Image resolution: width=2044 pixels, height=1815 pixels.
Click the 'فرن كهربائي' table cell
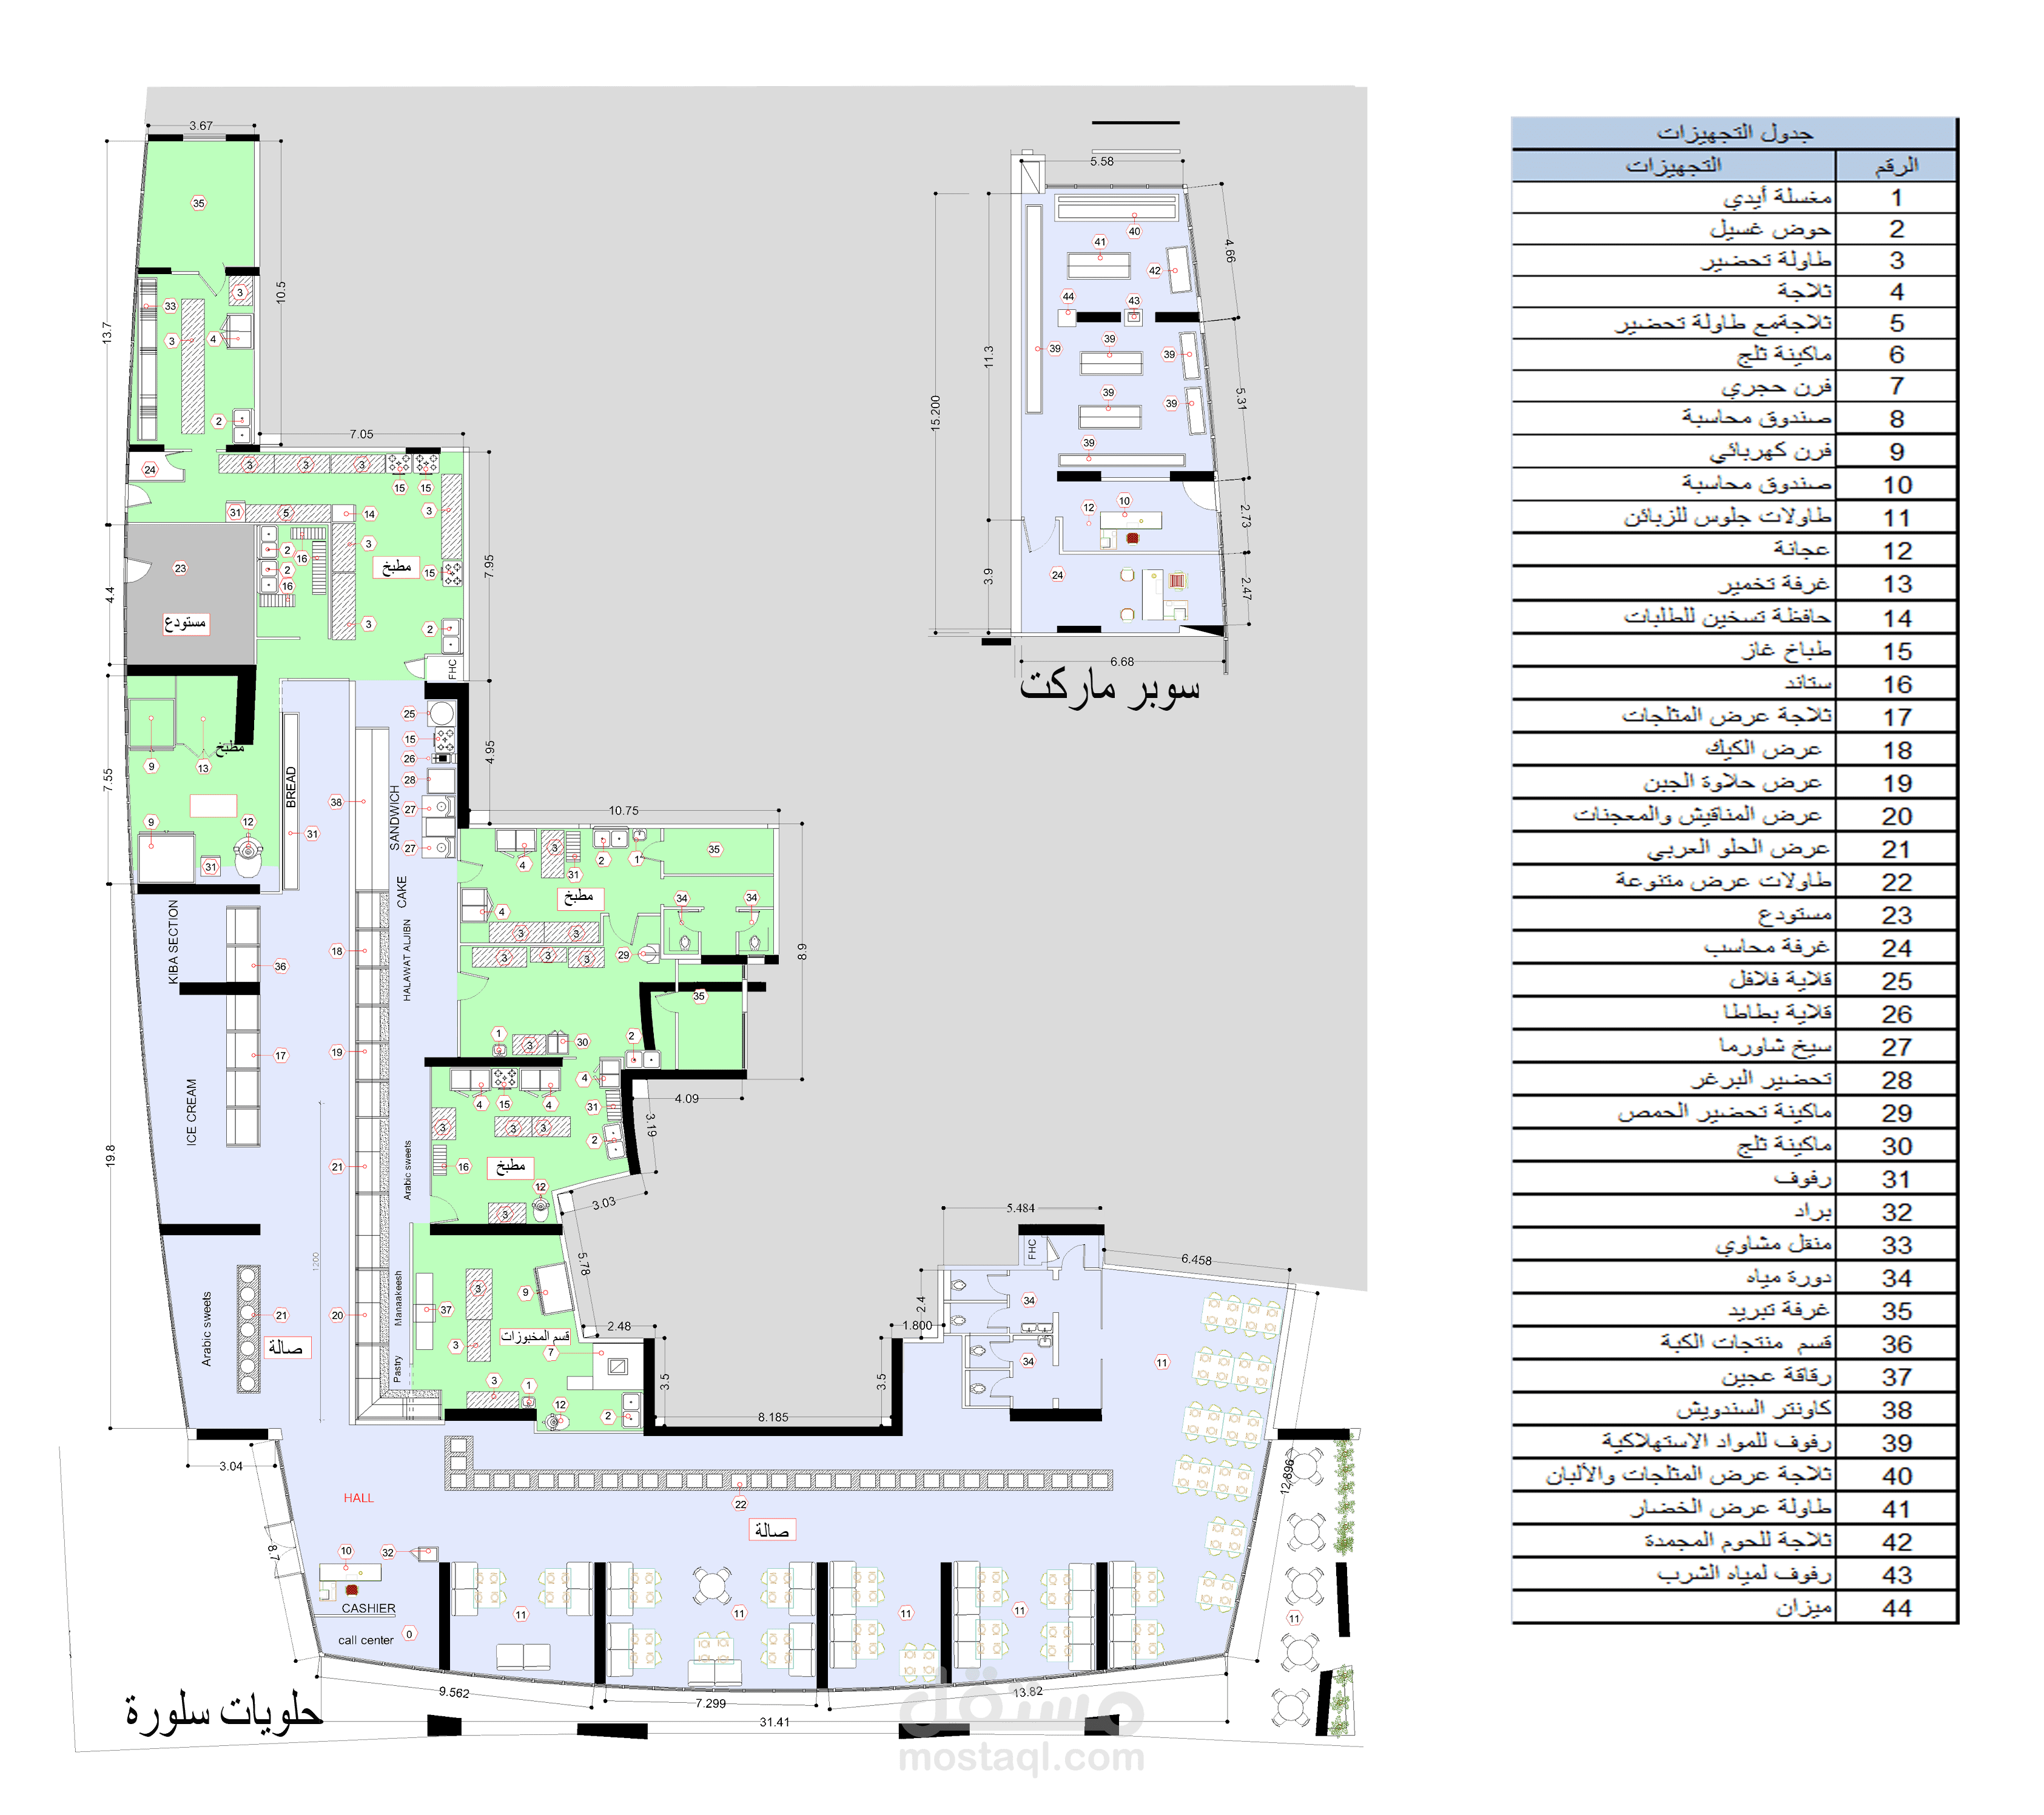pyautogui.click(x=1770, y=451)
